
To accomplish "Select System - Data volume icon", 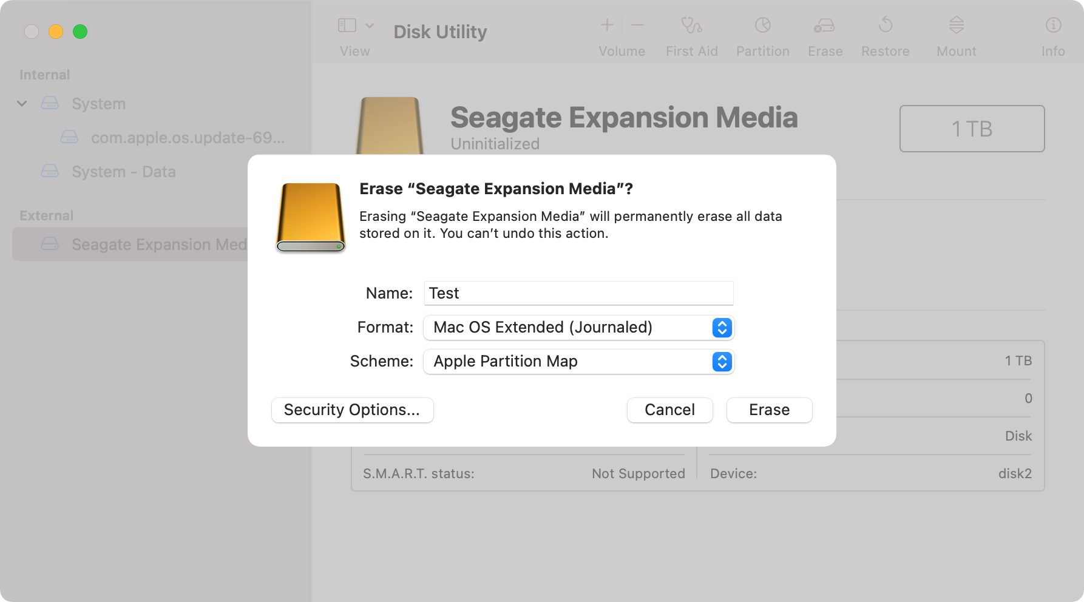I will click(x=50, y=171).
